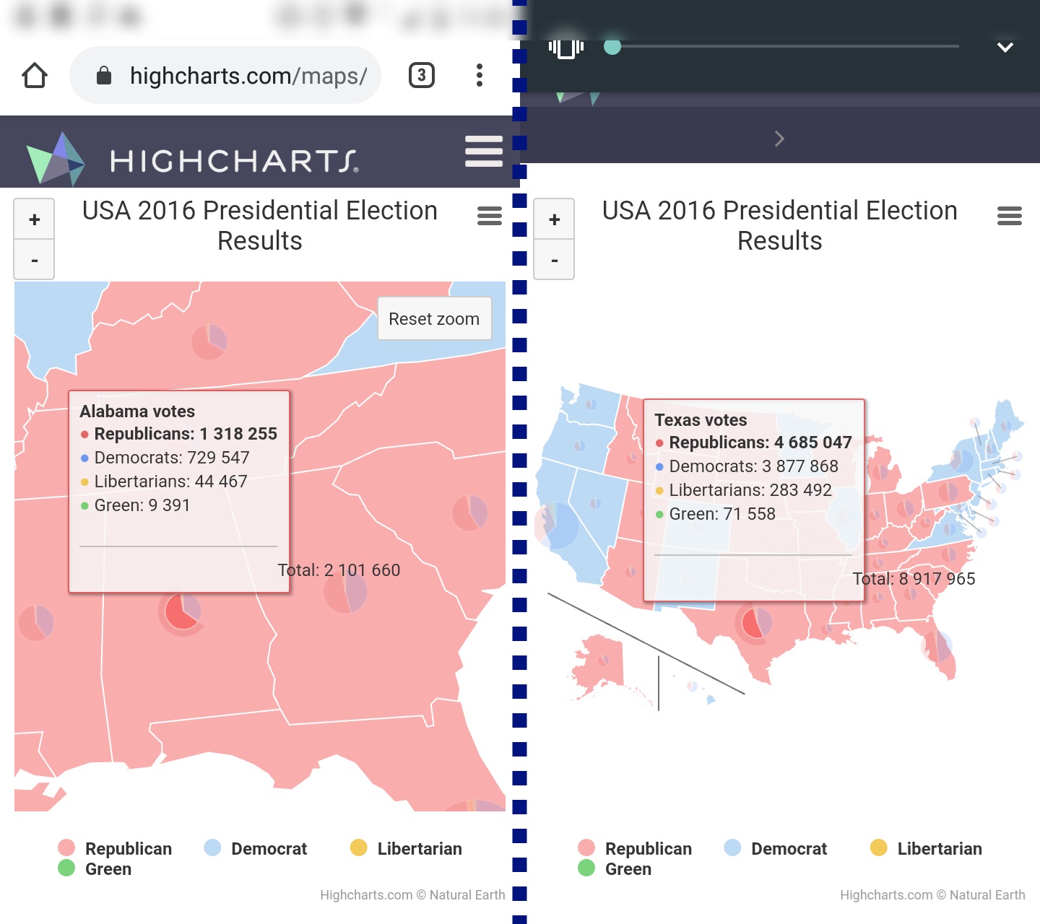Tap the highcharts.com/maps address bar
The image size is (1040, 924).
(249, 75)
